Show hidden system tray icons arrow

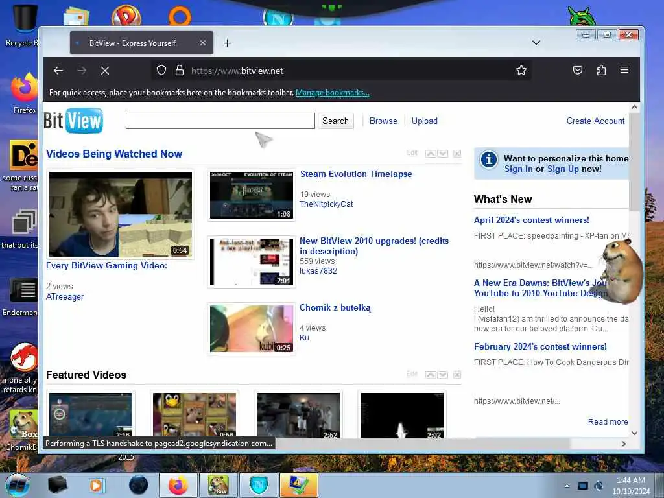tap(567, 486)
